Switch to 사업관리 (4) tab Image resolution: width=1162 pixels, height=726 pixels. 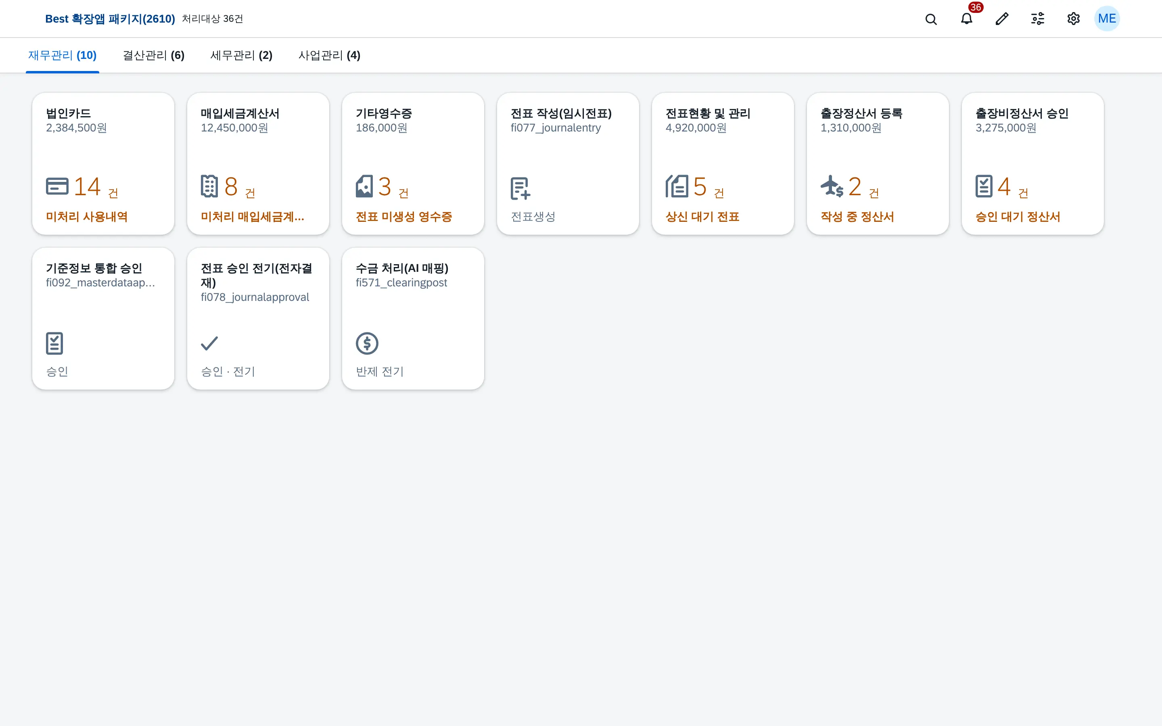329,55
